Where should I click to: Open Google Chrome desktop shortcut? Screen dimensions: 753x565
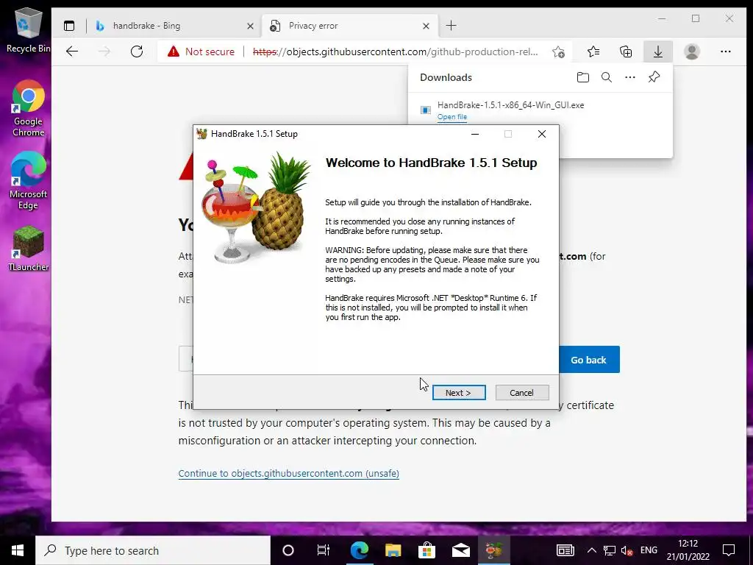pos(28,109)
